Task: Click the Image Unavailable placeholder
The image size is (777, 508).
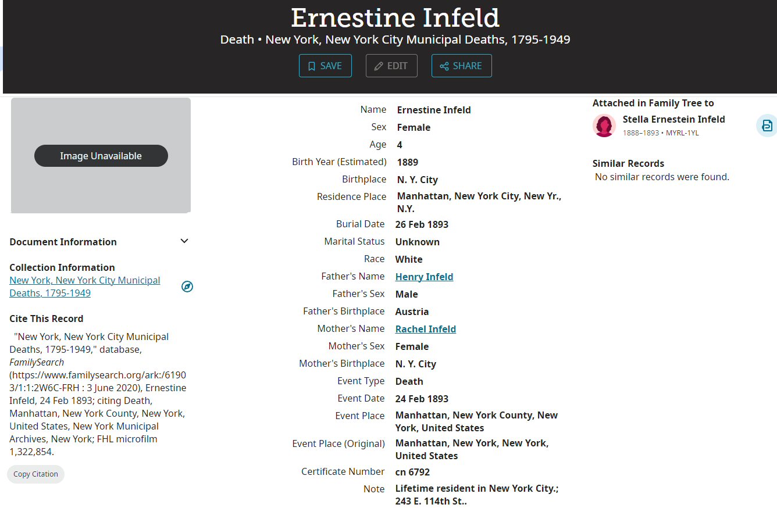Action: point(101,156)
